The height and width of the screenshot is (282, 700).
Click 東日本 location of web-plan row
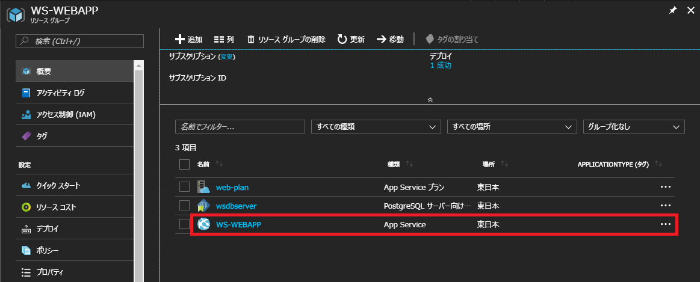[488, 188]
